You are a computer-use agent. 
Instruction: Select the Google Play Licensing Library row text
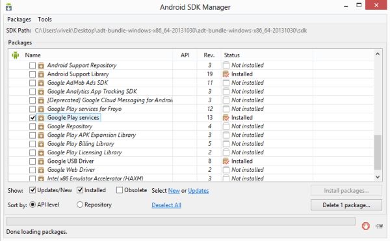click(x=84, y=152)
